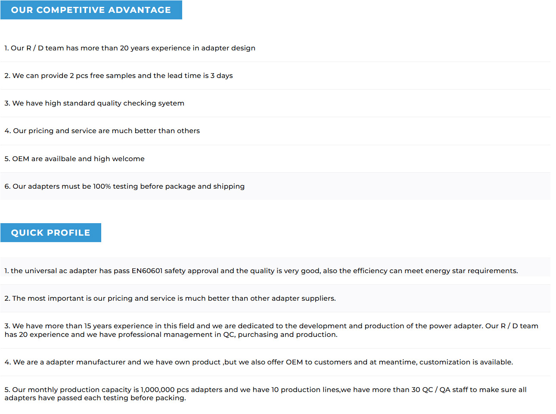Click the high standard quality checking row

point(275,103)
